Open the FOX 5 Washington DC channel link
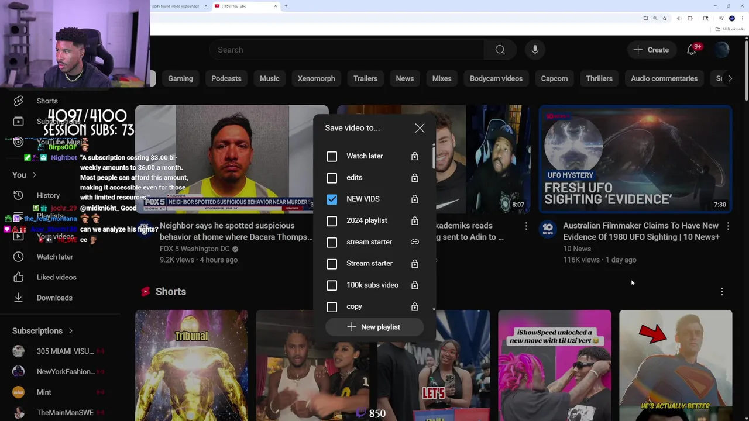The image size is (749, 421). 196,249
